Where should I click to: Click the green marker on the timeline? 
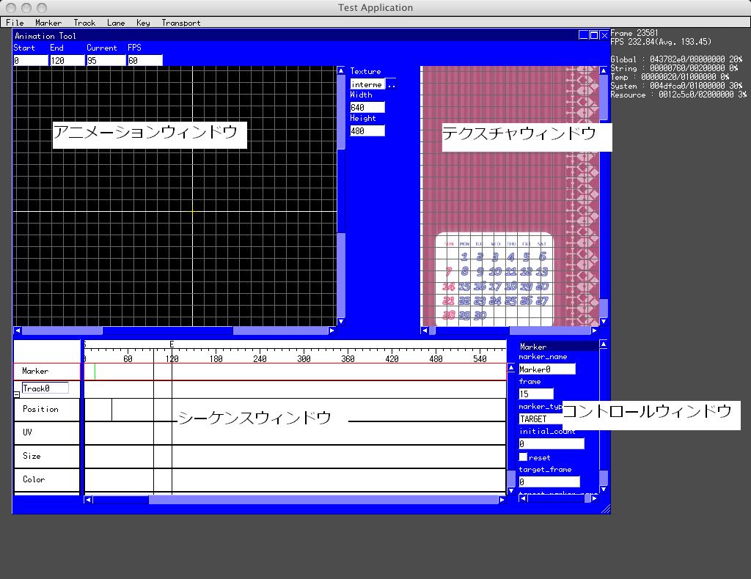(95, 372)
